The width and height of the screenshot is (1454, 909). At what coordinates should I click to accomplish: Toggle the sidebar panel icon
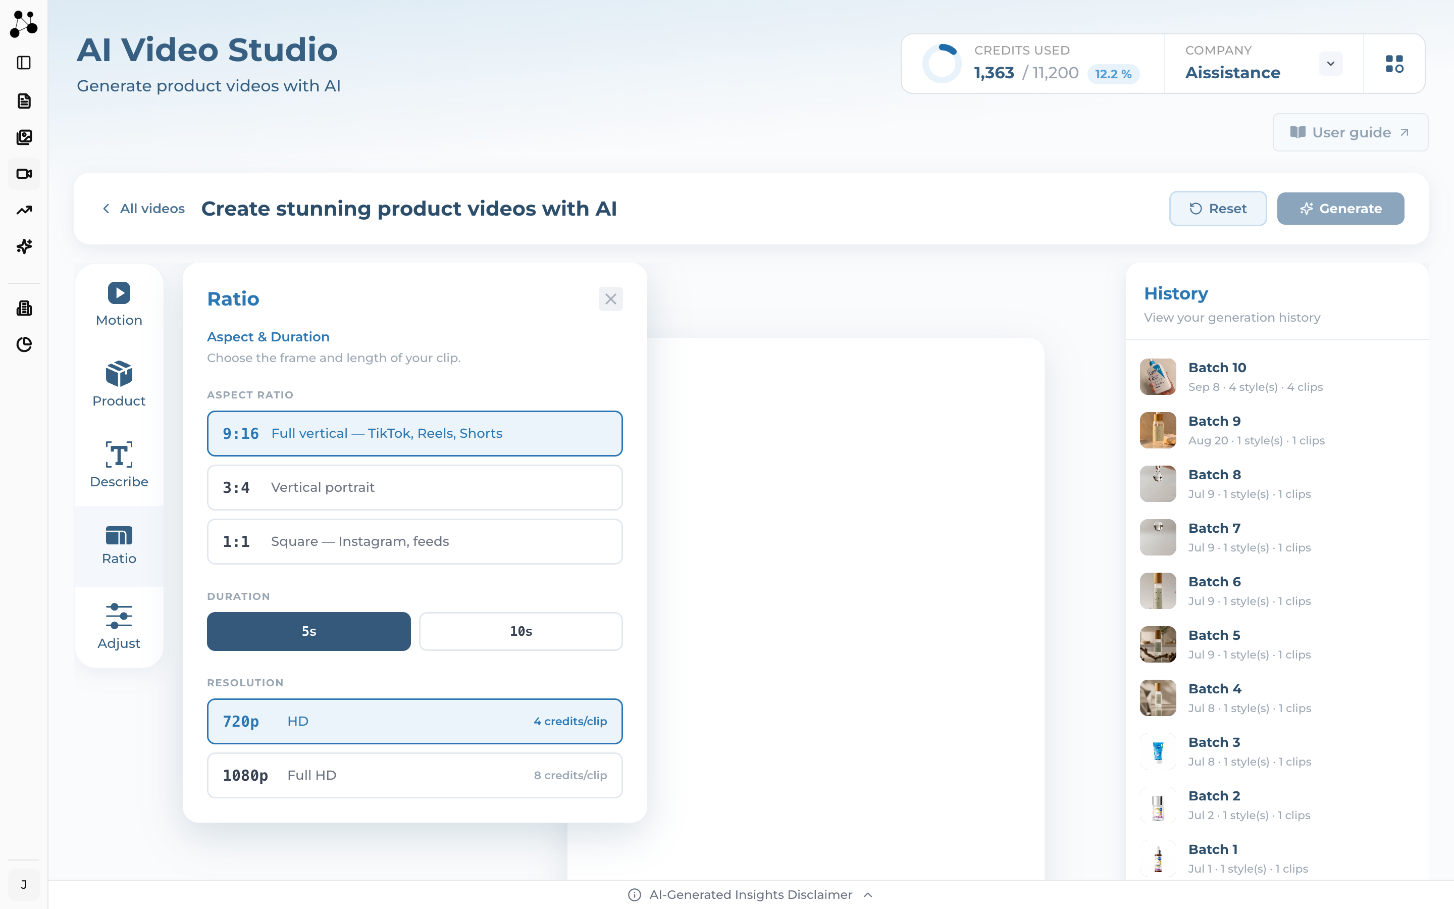click(x=24, y=63)
